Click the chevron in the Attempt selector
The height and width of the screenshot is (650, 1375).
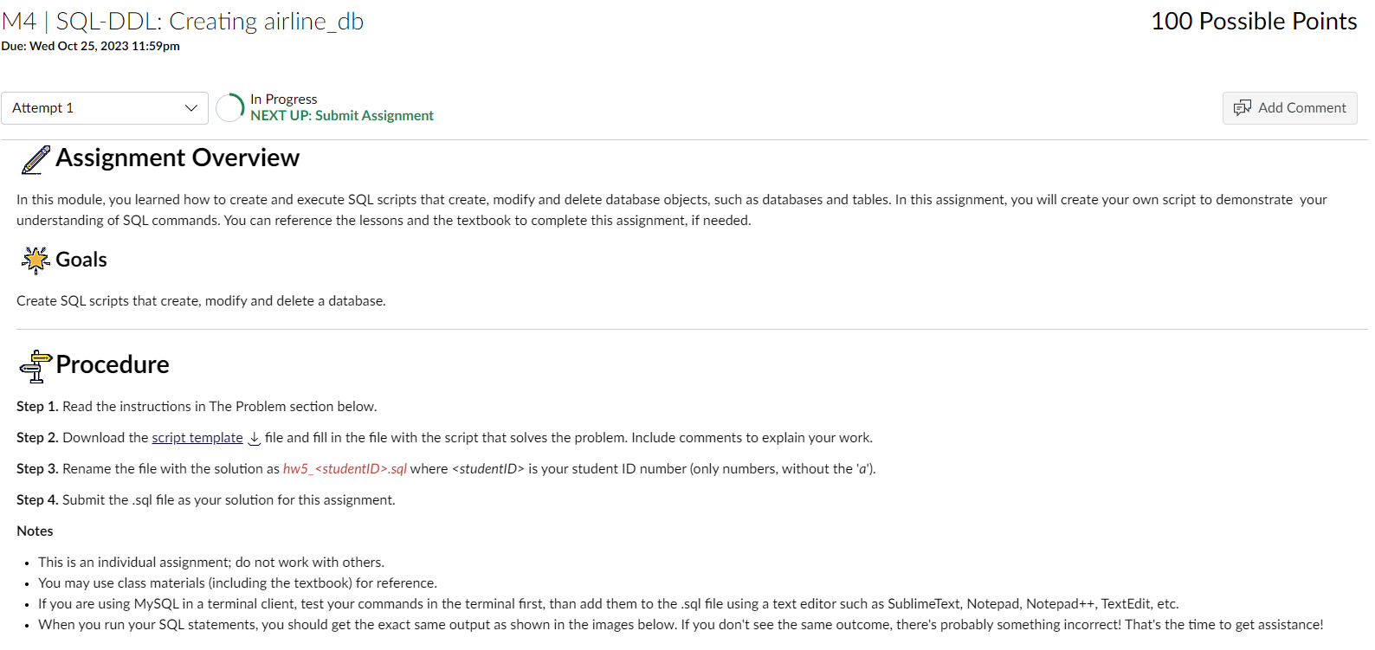tap(190, 107)
